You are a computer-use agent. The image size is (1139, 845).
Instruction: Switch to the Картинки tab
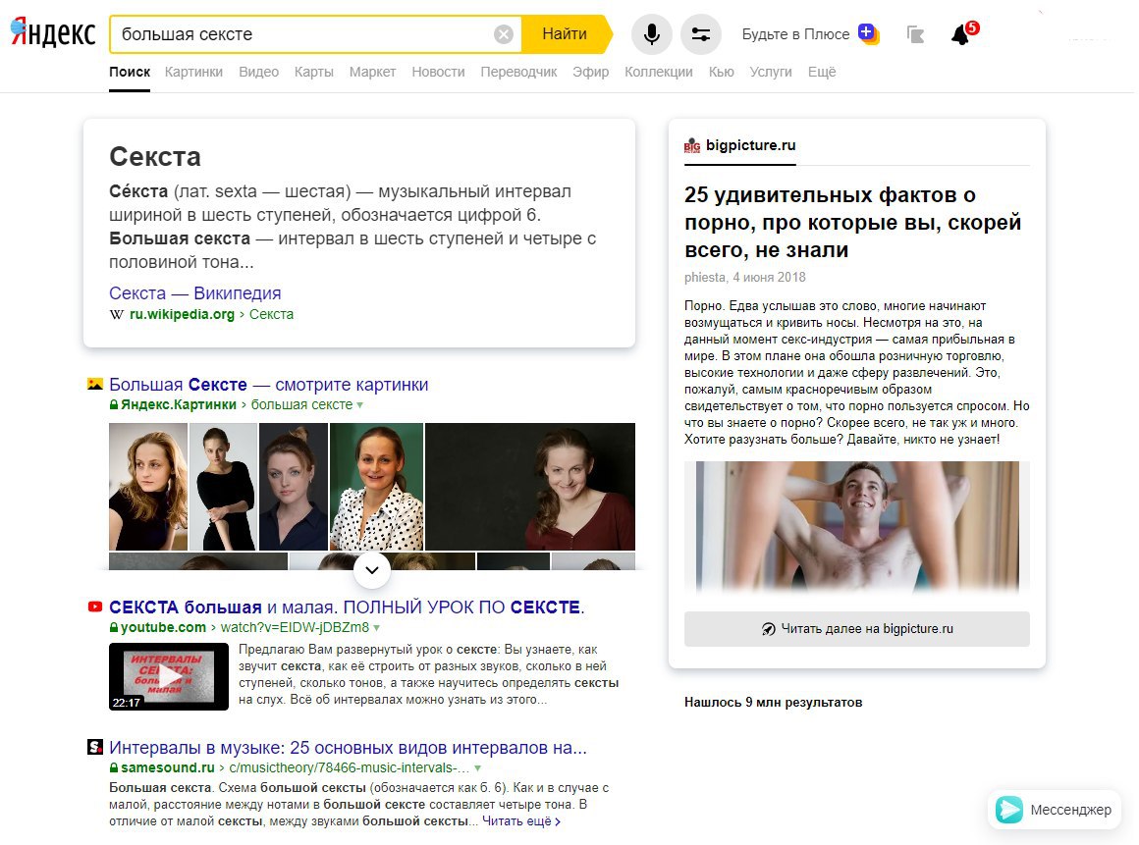193,72
